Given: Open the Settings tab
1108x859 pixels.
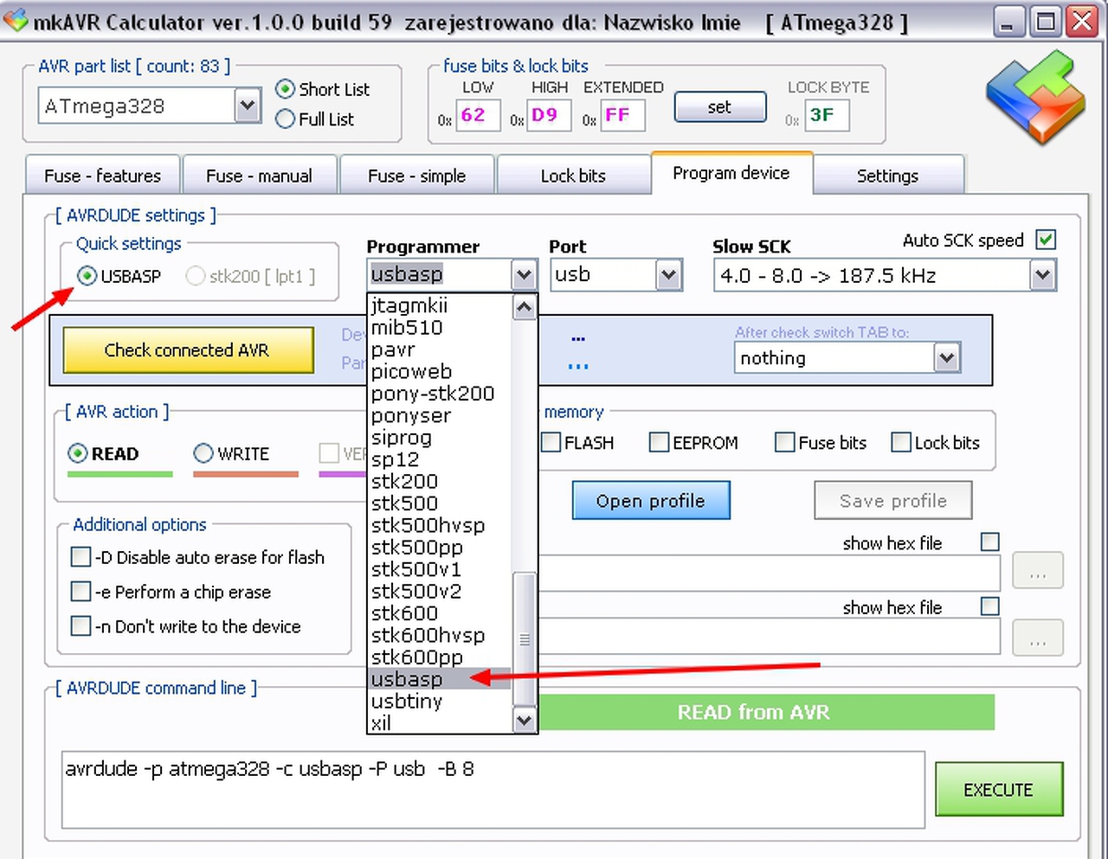Looking at the screenshot, I should (x=887, y=176).
